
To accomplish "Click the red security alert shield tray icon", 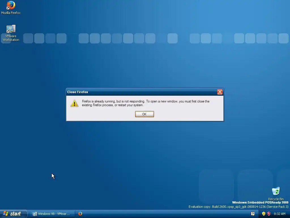I will tap(269, 214).
